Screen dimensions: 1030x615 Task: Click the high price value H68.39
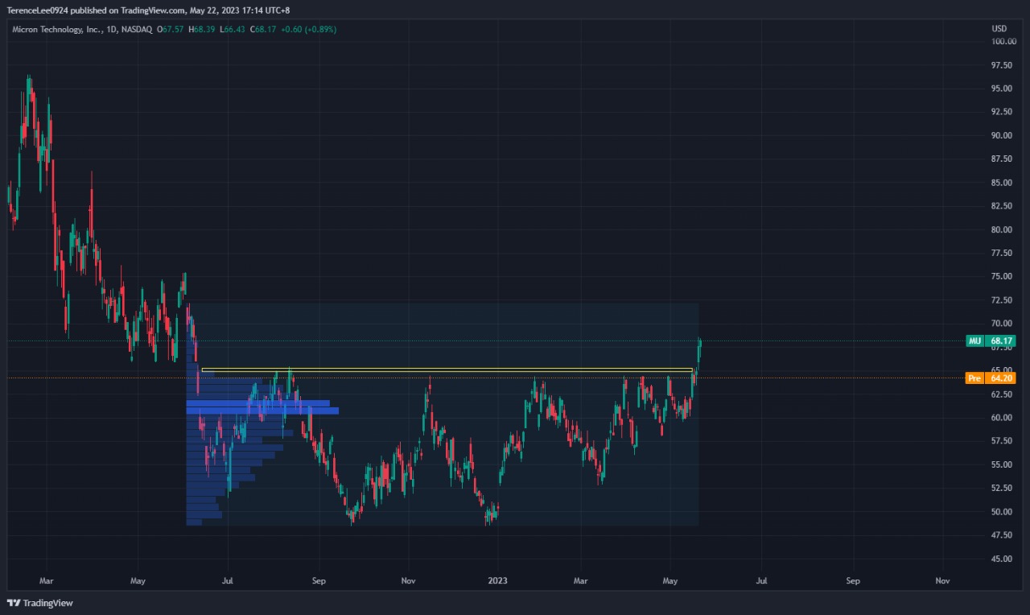click(202, 29)
